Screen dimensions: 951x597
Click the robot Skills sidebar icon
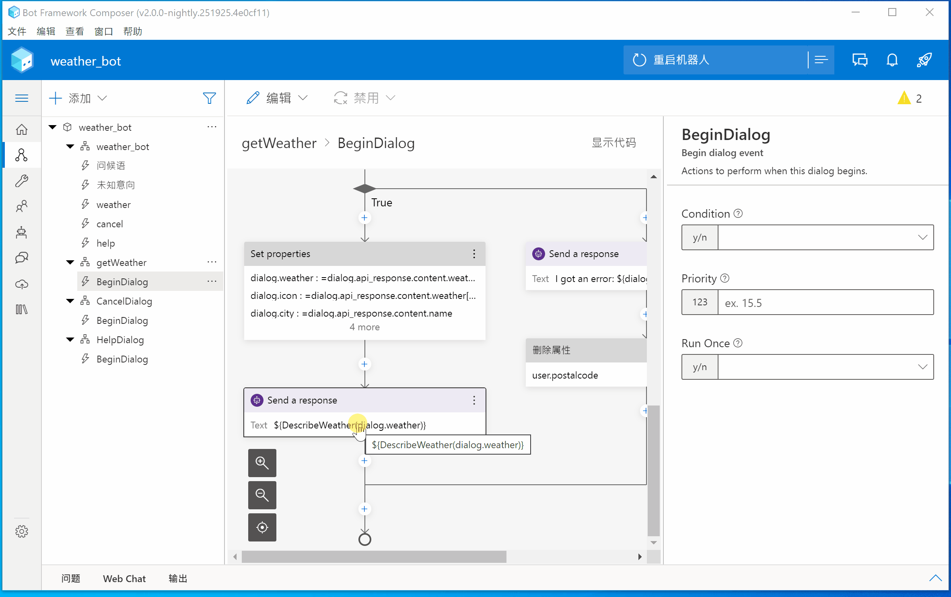[22, 233]
